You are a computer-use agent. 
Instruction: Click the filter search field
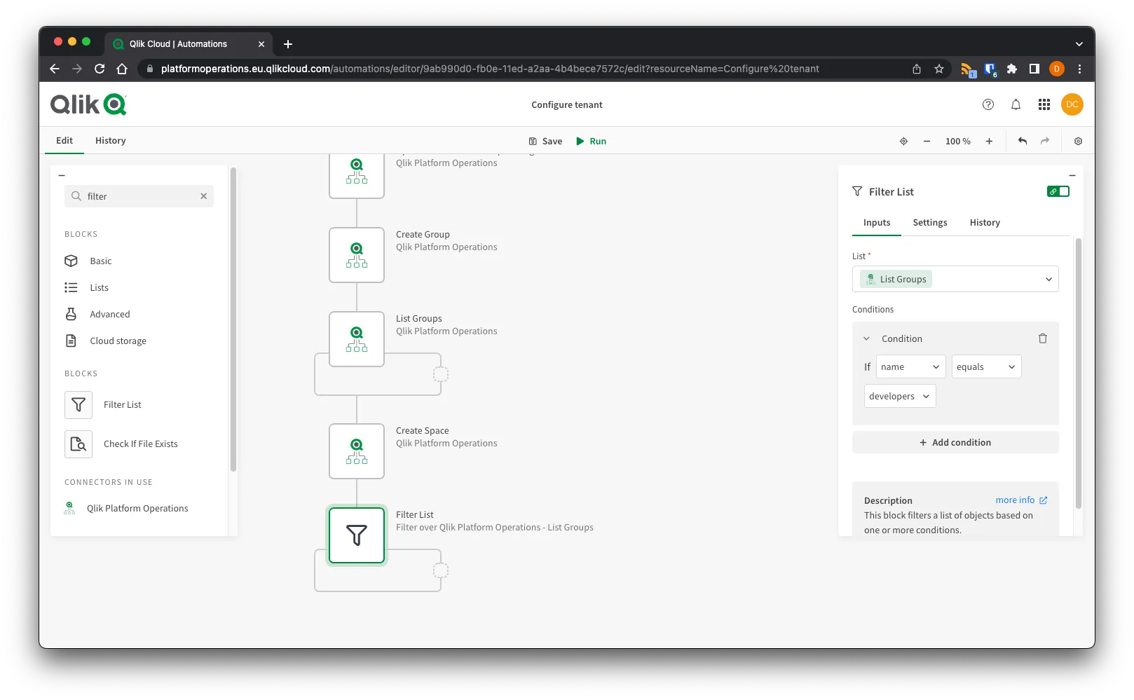click(x=140, y=196)
